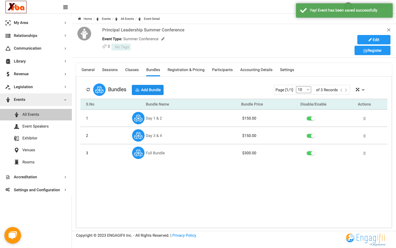Click the tag icon under Event Type
396x248 pixels.
[x=104, y=46]
